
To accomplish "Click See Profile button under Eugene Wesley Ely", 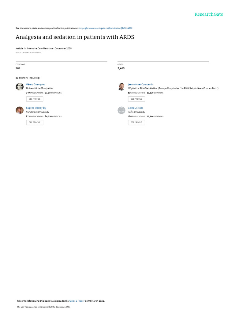I will click(x=35, y=122).
